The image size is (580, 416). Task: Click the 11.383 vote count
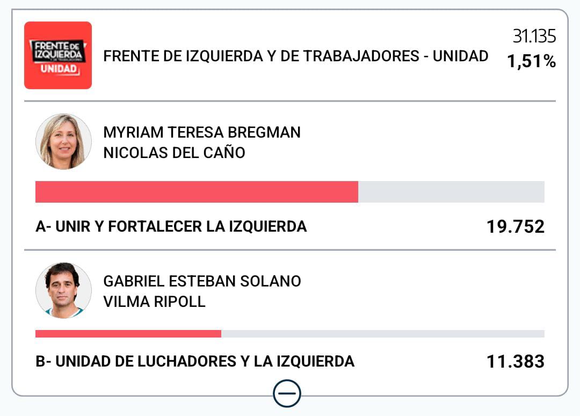(x=515, y=361)
